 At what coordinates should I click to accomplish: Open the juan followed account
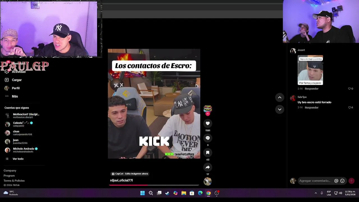point(16,141)
